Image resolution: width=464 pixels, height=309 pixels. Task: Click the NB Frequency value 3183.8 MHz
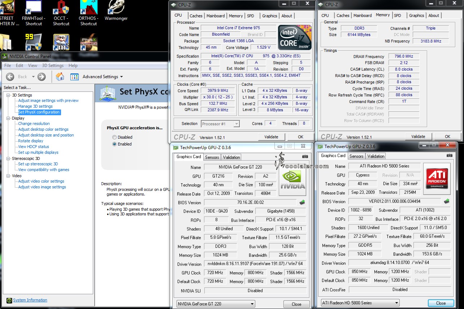431,41
